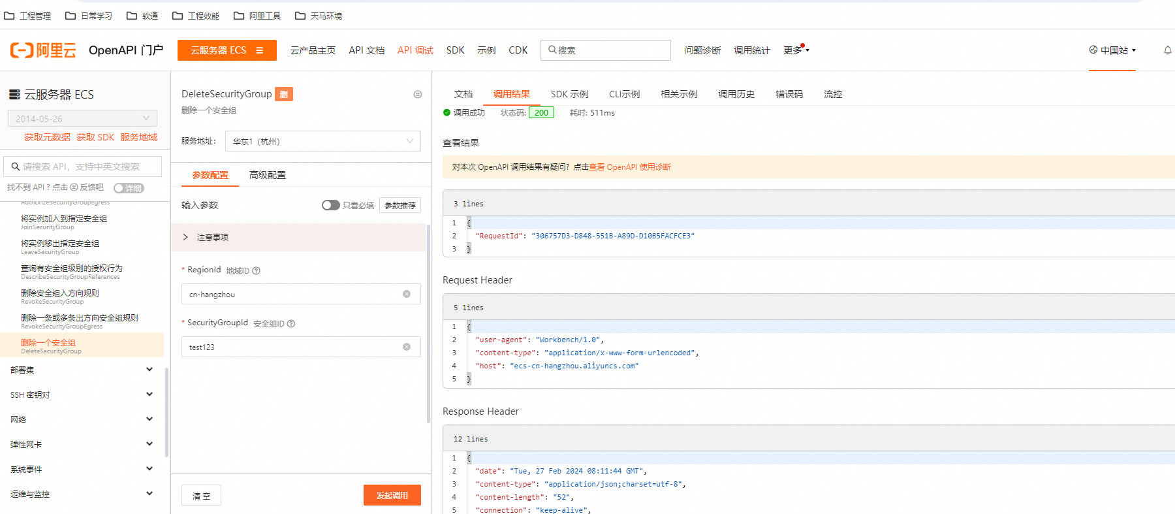The image size is (1175, 514).
Task: Expand the 注意事项 section
Action: [x=298, y=237]
